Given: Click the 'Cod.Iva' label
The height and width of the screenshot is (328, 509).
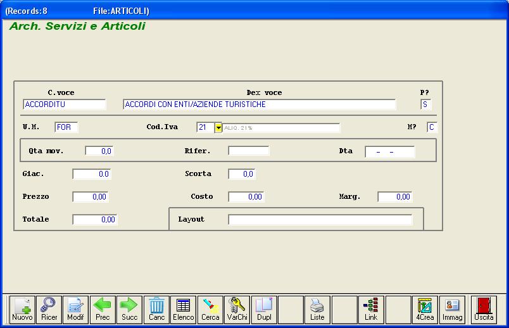Looking at the screenshot, I should pos(162,127).
